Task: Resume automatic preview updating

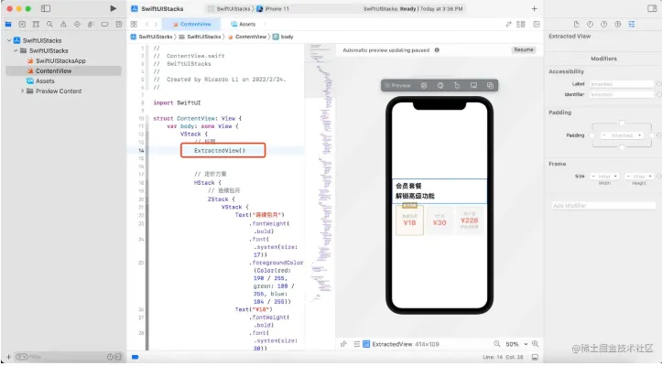Action: [524, 49]
